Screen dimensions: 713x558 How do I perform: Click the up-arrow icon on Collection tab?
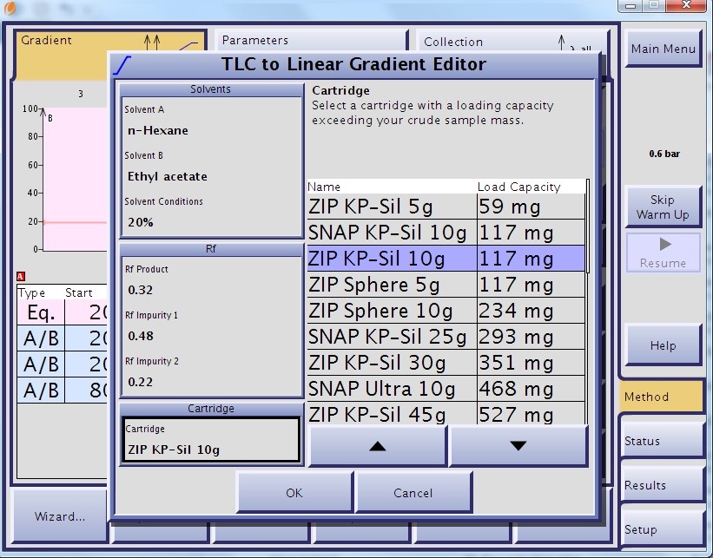562,43
